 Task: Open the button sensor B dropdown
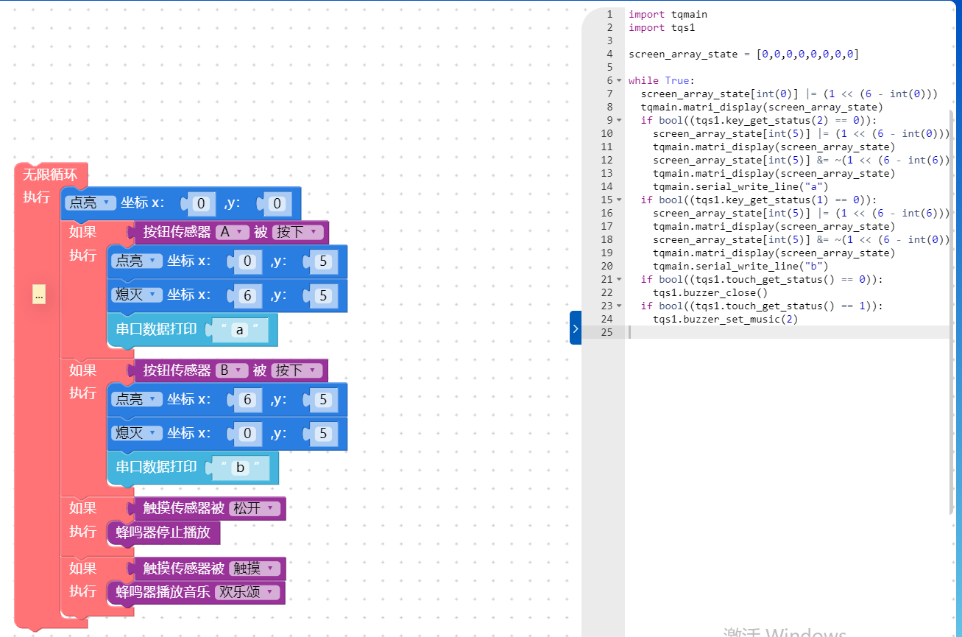click(x=232, y=370)
